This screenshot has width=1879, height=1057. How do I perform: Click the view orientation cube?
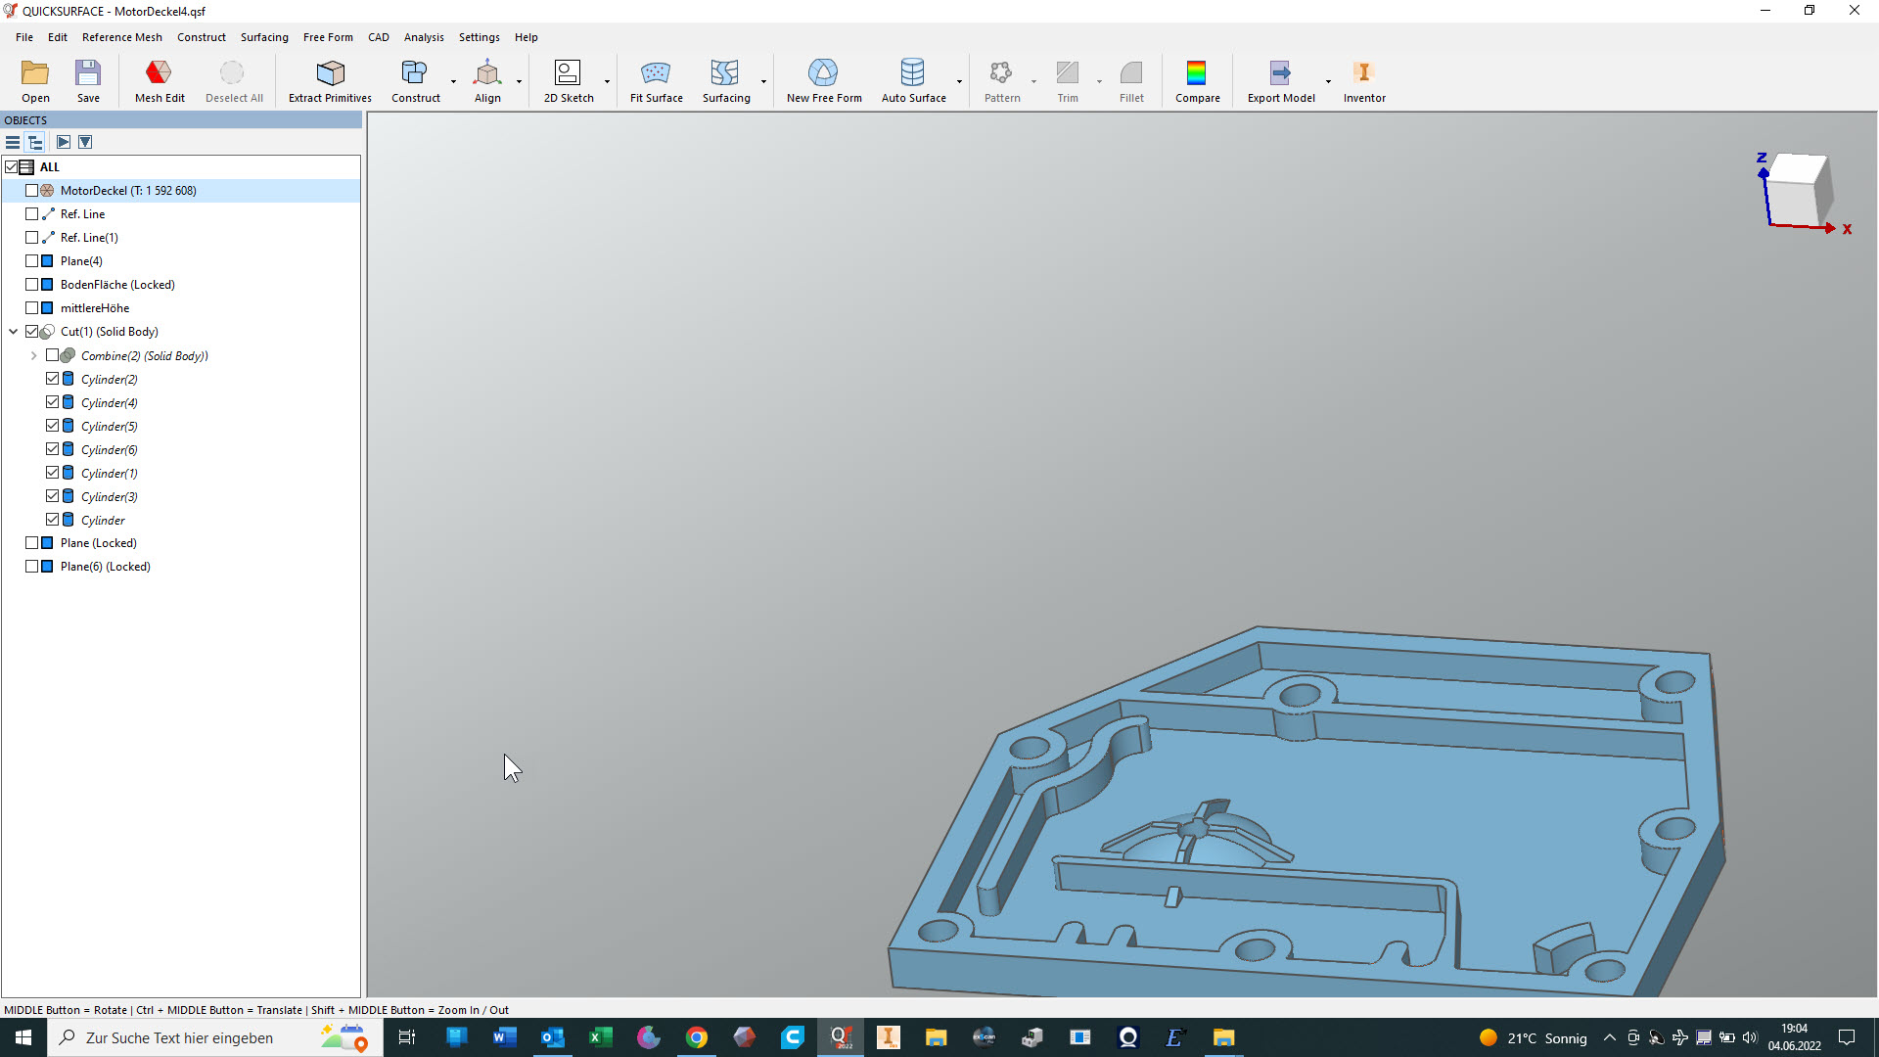(x=1799, y=189)
